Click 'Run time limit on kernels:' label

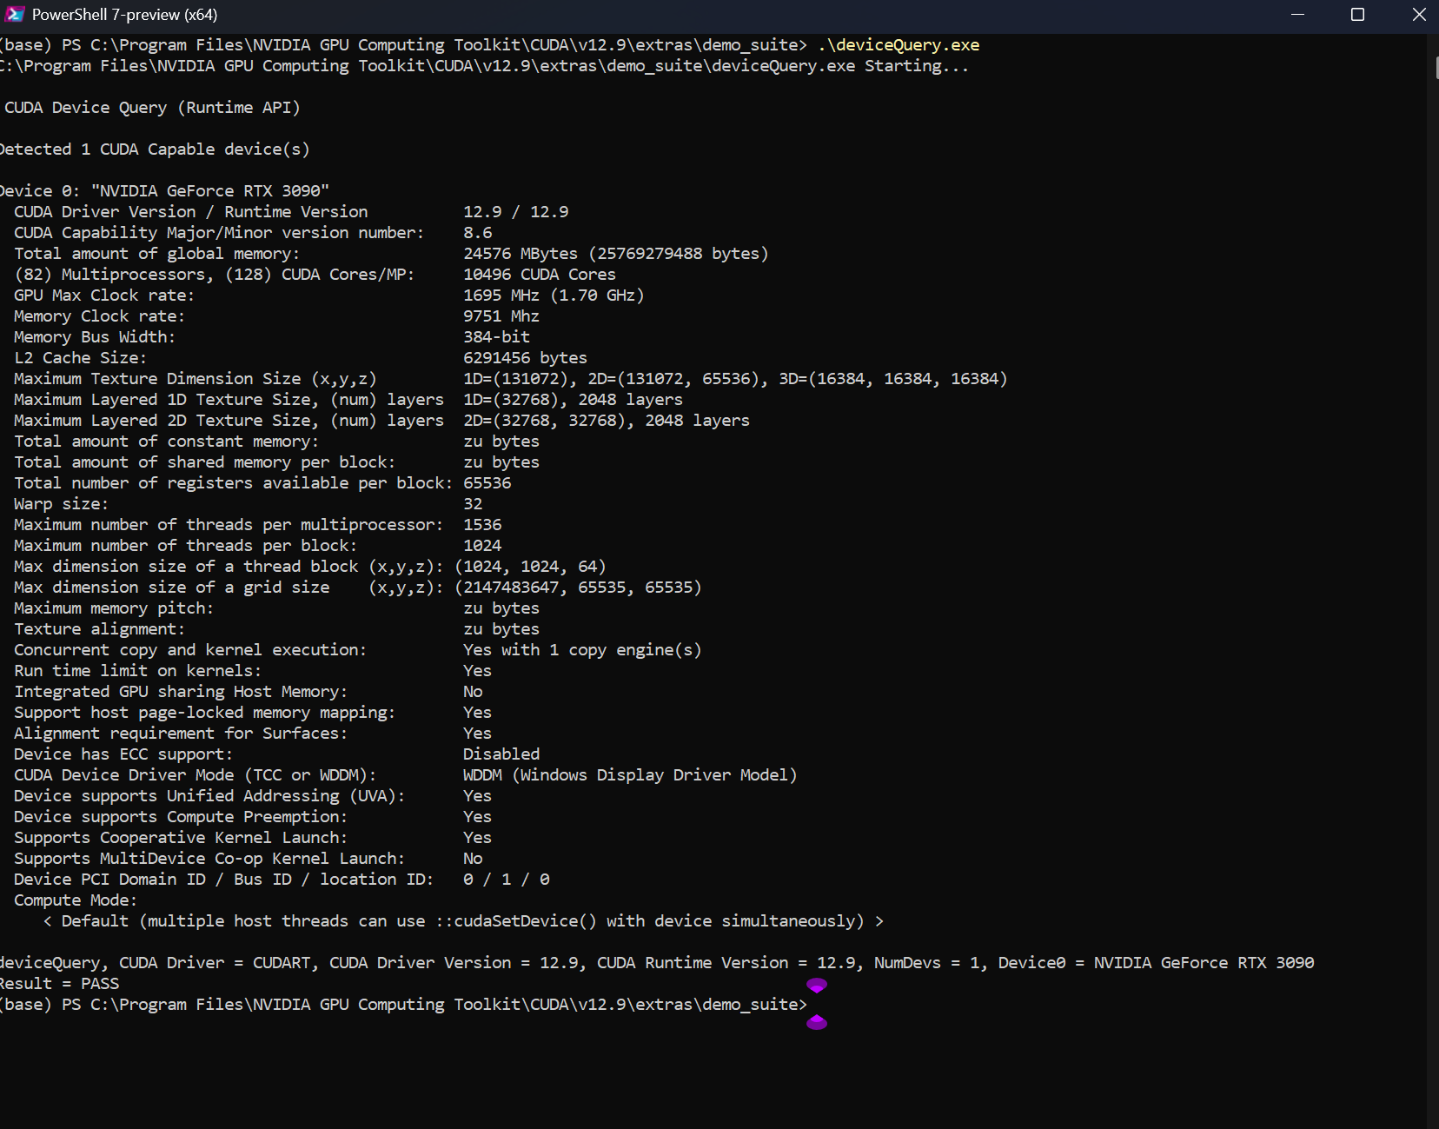tap(137, 671)
